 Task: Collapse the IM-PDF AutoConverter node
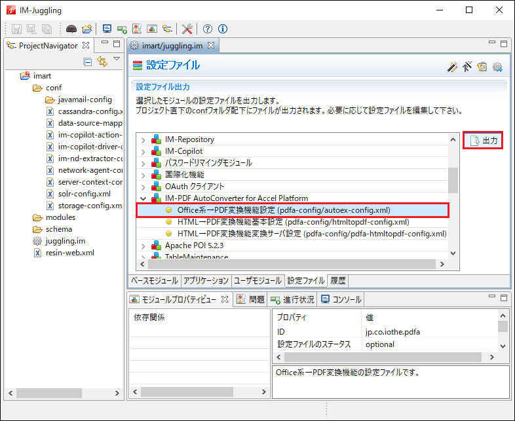click(x=143, y=198)
